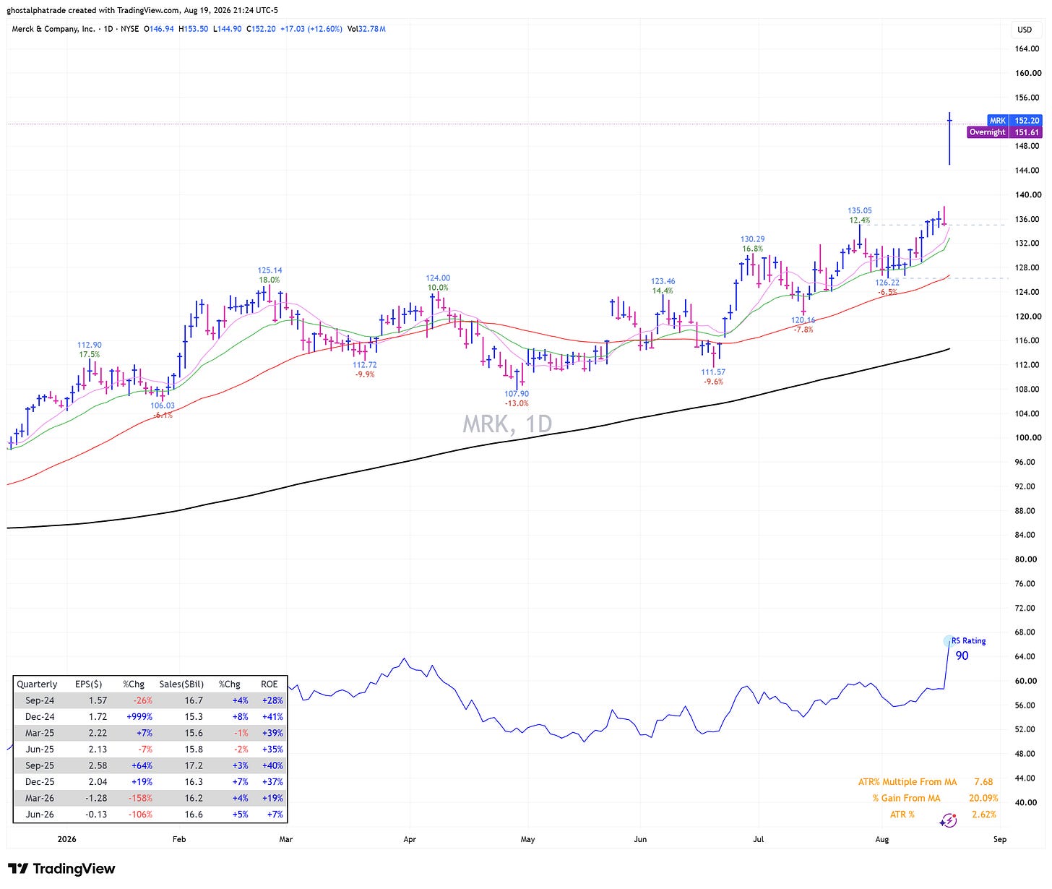
Task: Click the 100.00 price axis label
Action: pyautogui.click(x=1028, y=438)
